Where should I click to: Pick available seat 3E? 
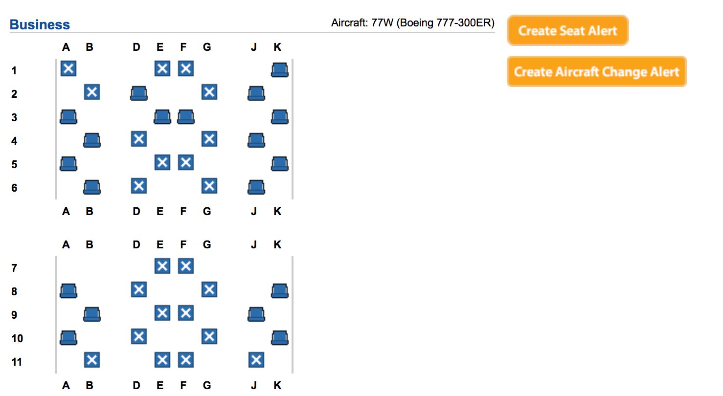click(x=162, y=117)
